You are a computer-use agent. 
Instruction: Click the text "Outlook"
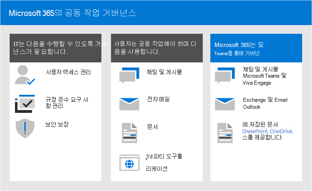252,107
